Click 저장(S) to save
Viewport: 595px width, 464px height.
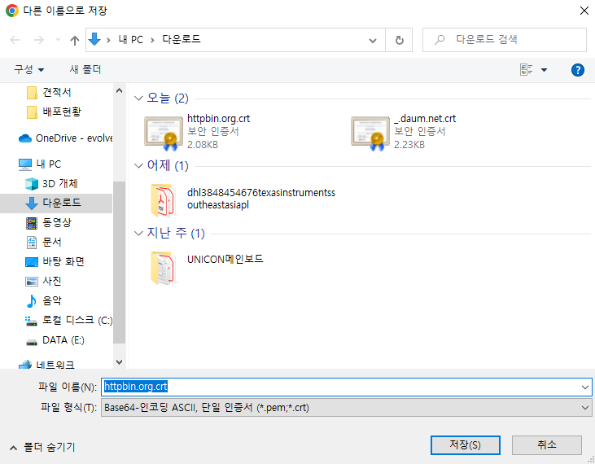(x=466, y=445)
